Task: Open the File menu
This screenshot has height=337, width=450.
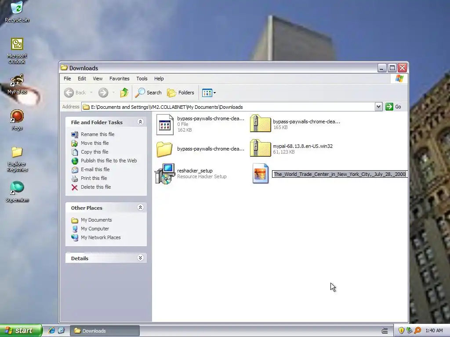Action: click(x=67, y=79)
